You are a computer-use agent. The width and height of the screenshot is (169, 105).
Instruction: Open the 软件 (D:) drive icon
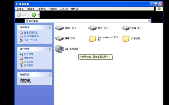click(x=93, y=28)
